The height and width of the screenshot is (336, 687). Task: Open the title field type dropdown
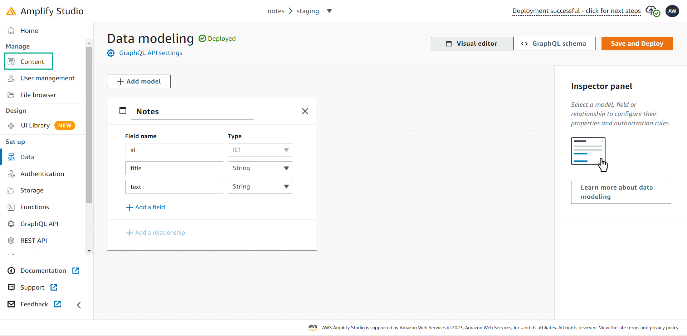pos(260,168)
